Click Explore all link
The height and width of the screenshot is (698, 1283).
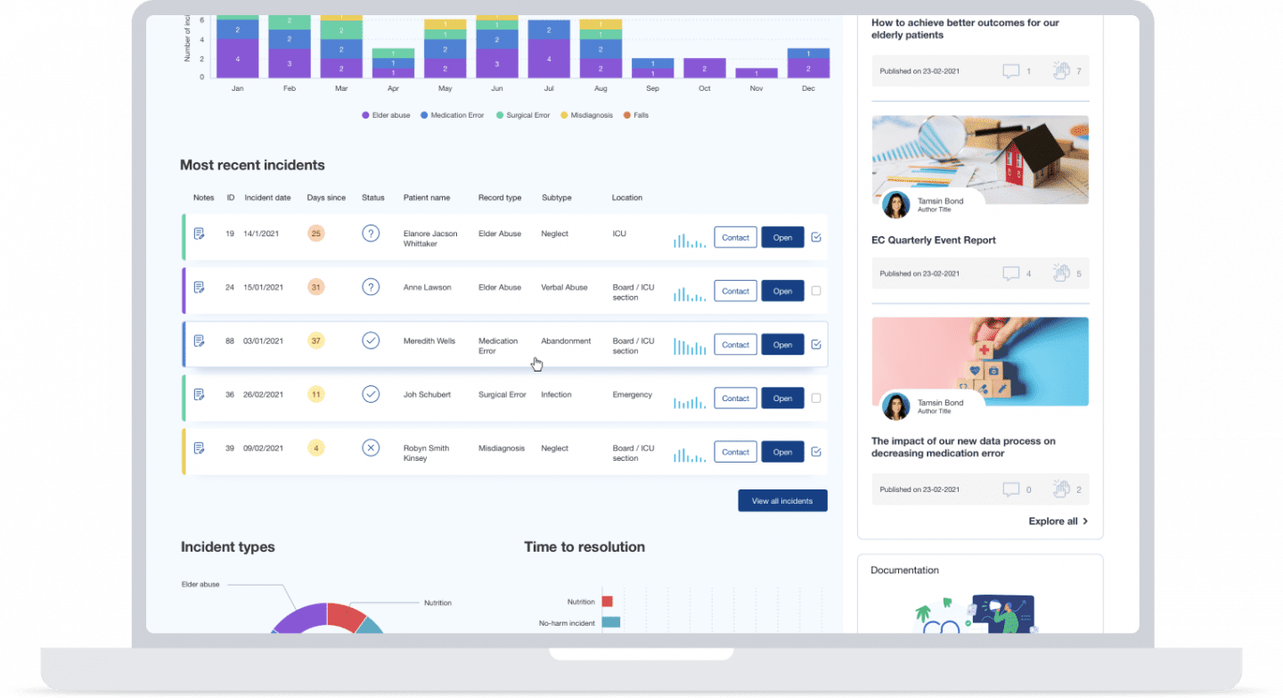pos(1058,521)
